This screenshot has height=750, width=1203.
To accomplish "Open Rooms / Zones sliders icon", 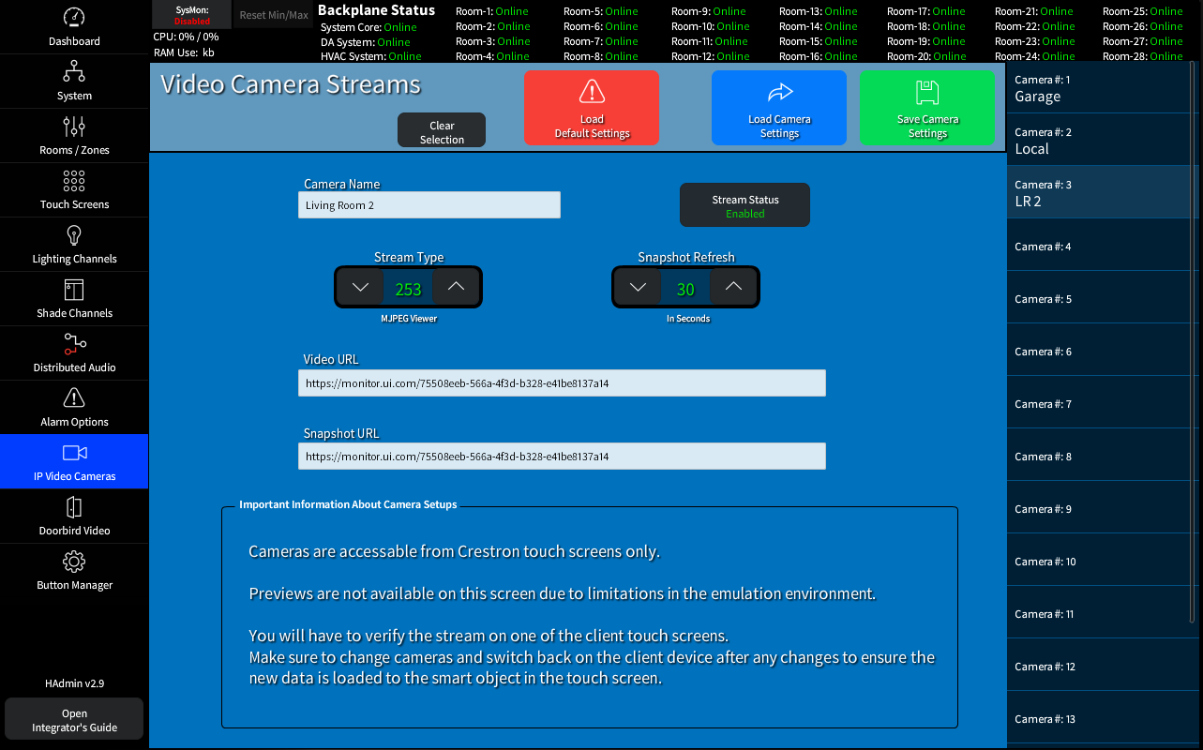I will [74, 126].
